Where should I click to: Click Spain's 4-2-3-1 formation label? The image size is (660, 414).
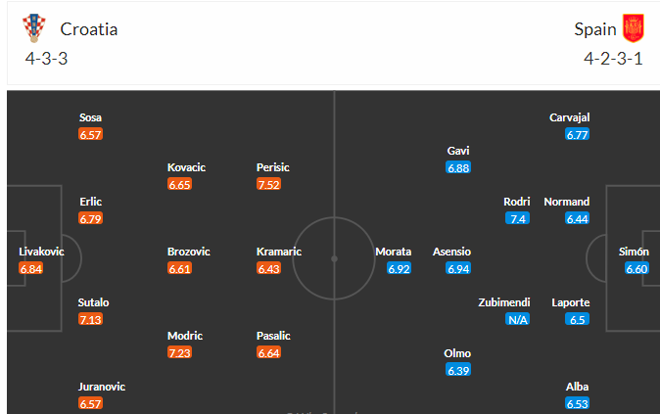coord(614,57)
